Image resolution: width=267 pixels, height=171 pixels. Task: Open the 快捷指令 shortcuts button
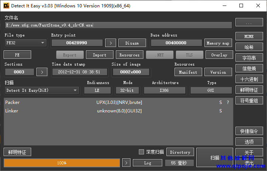249,131
